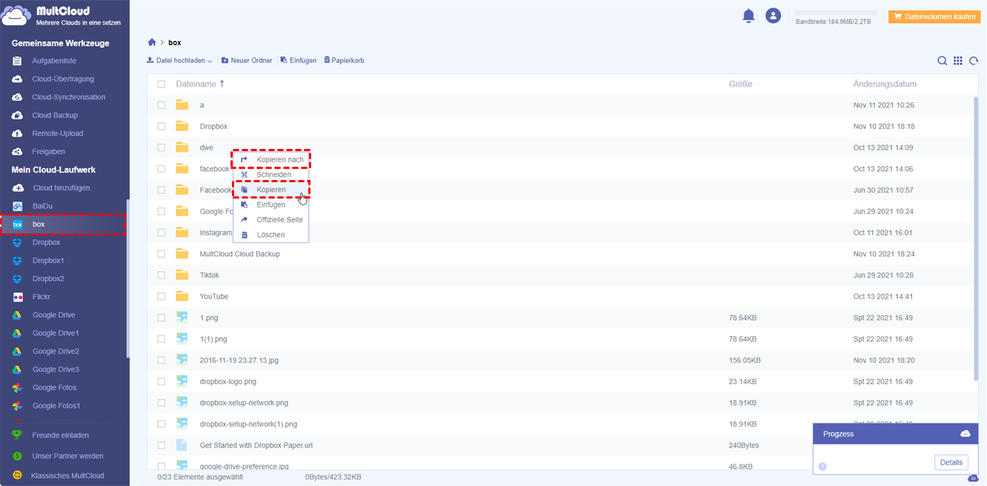The width and height of the screenshot is (987, 486).
Task: Click the Größe column header
Action: (740, 84)
